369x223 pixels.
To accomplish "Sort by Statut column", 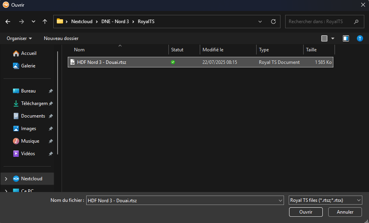I will click(184, 50).
